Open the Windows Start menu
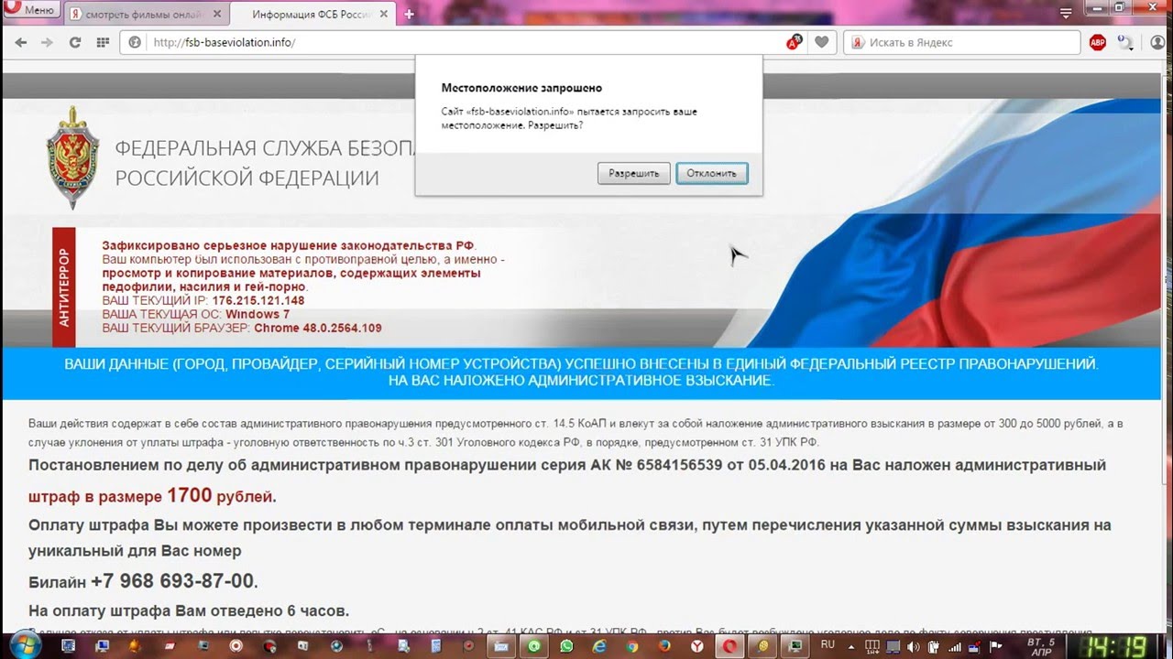The height and width of the screenshot is (659, 1173). [25, 645]
